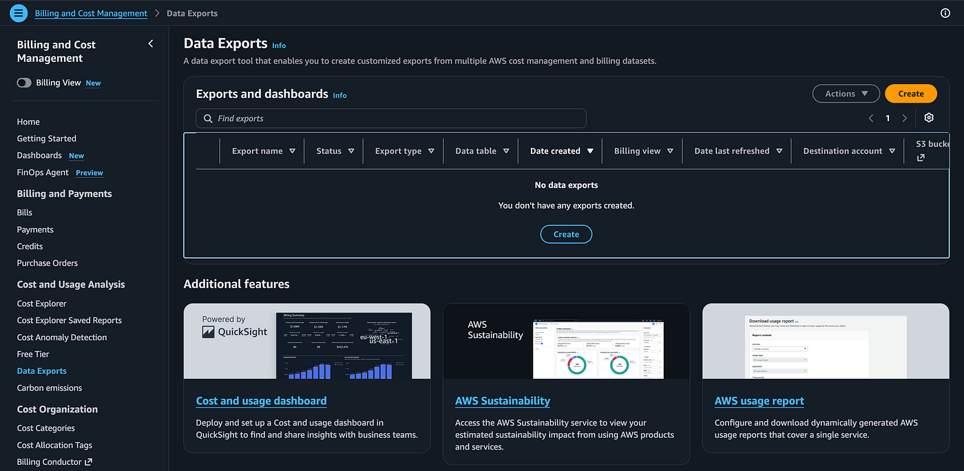
Task: Sort by Billing view column arrow
Action: pyautogui.click(x=670, y=151)
